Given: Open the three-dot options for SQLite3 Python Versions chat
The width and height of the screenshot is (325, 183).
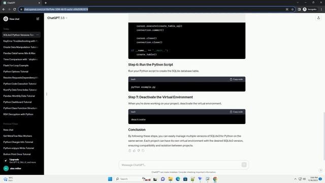Looking at the screenshot, I should (38, 35).
